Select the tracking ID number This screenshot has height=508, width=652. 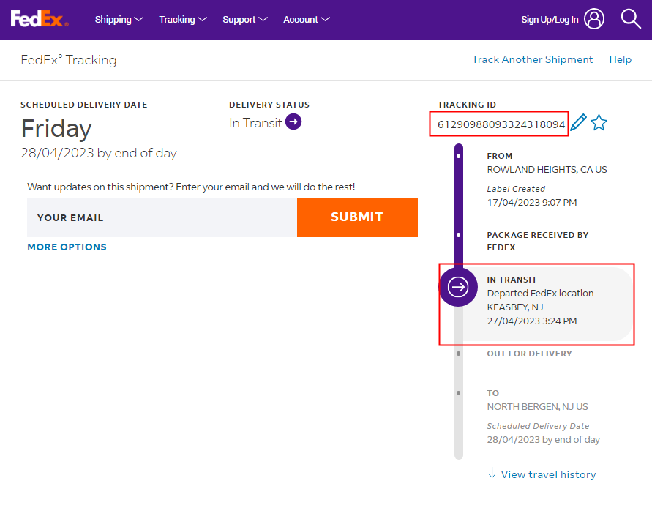tap(501, 124)
